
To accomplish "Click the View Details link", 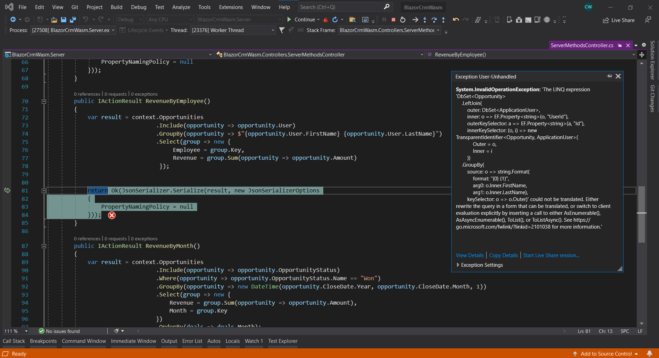I will (x=469, y=255).
